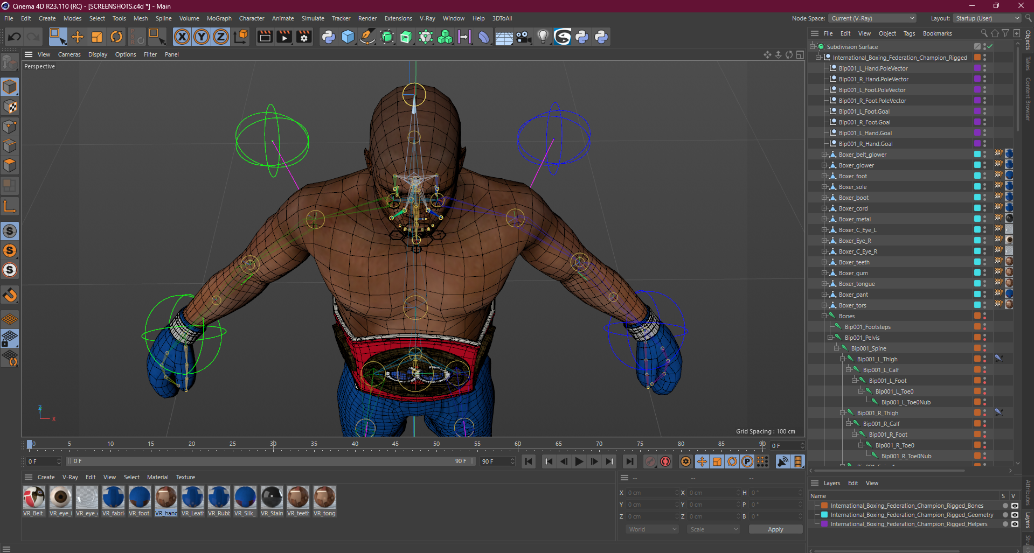This screenshot has height=553, width=1034.
Task: Click the Record Active Objects button
Action: click(x=651, y=461)
